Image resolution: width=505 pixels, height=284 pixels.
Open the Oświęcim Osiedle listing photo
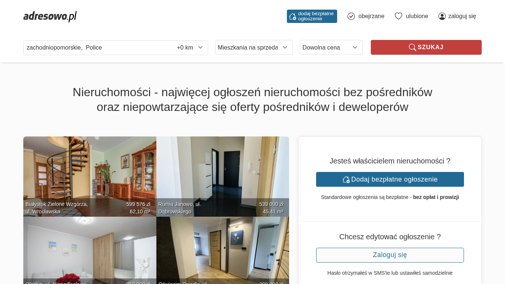pyautogui.click(x=223, y=250)
